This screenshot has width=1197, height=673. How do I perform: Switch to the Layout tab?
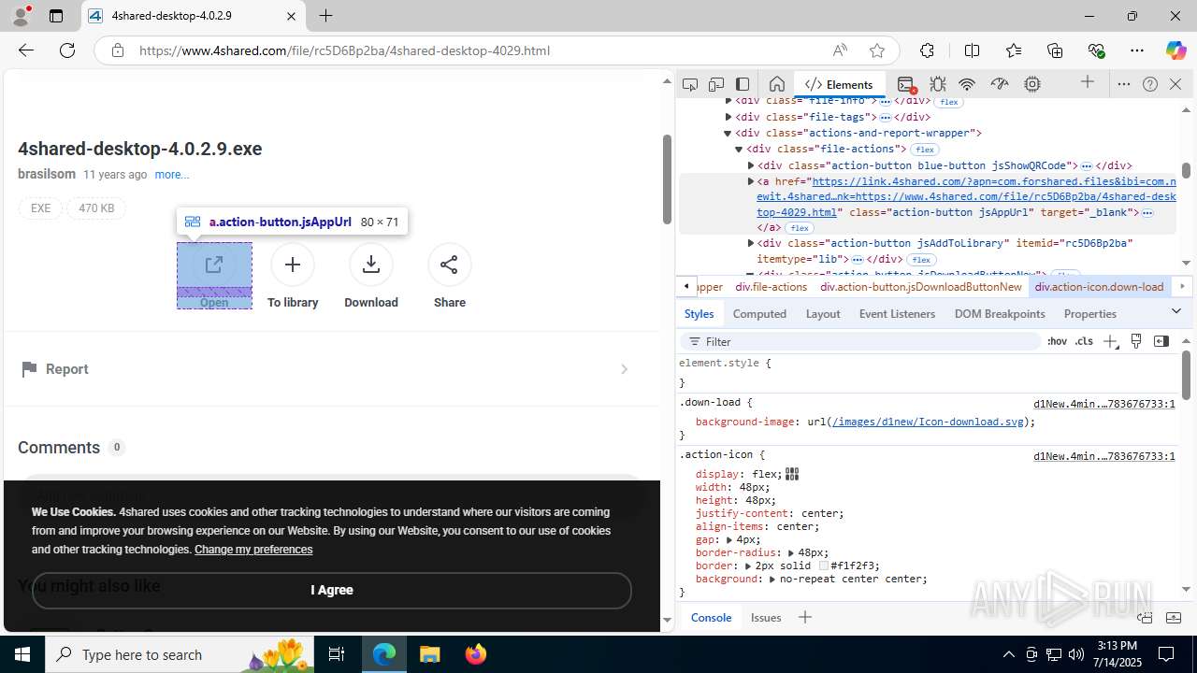point(823,314)
